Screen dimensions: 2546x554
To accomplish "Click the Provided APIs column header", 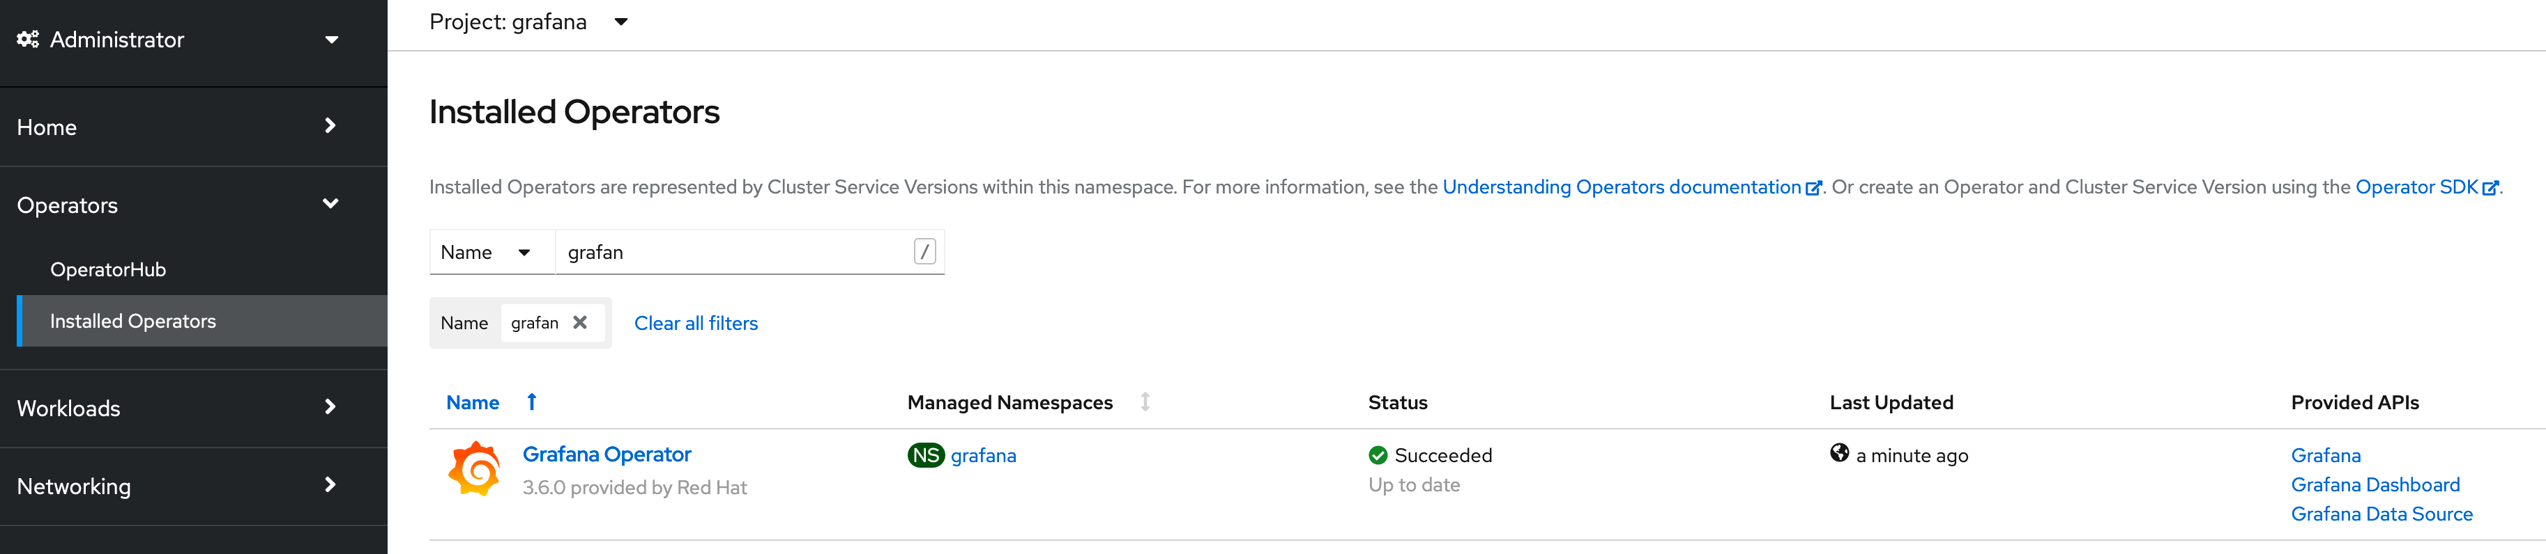I will [x=2354, y=402].
